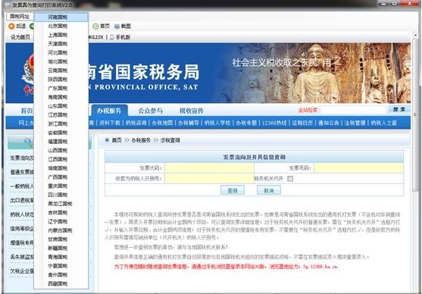Click the 取消 cancel button
Viewport: 422px width, 294px height.
(269, 190)
